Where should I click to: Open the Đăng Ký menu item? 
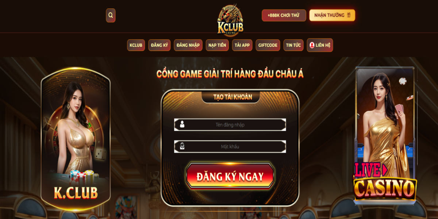(160, 45)
